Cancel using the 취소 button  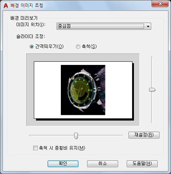tap(103, 164)
